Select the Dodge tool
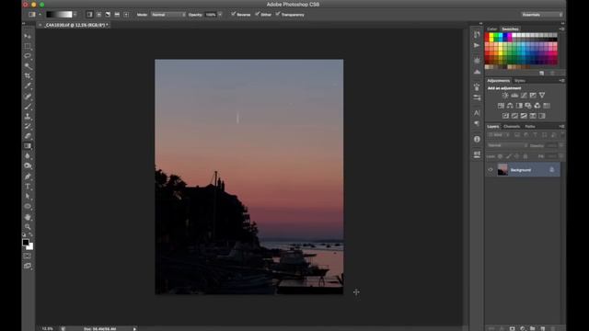 coord(28,165)
